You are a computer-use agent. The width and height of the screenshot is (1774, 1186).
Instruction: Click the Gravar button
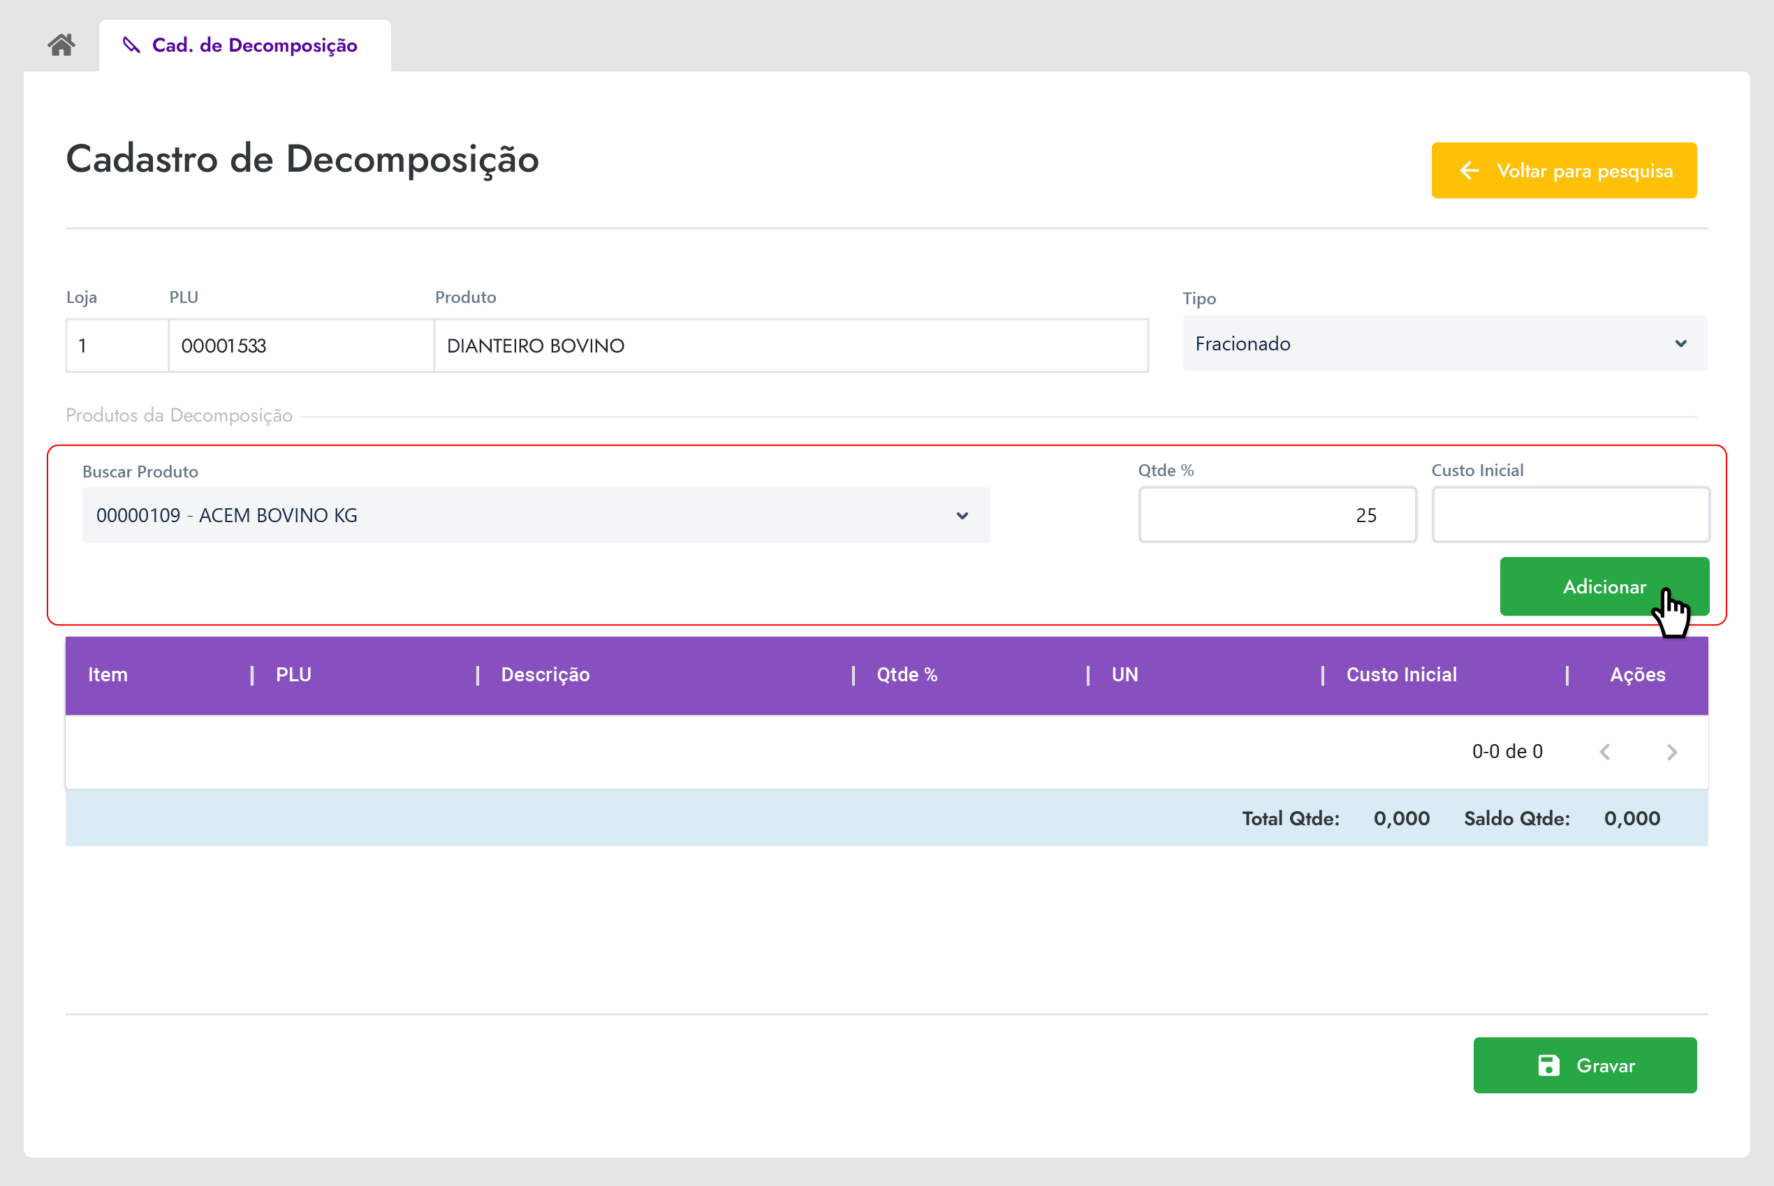(x=1584, y=1065)
